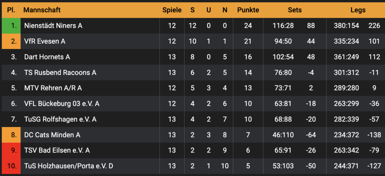This screenshot has width=385, height=176.
Task: Open TuS Holzhausen/Porta e.V. D team
Action: (x=68, y=166)
